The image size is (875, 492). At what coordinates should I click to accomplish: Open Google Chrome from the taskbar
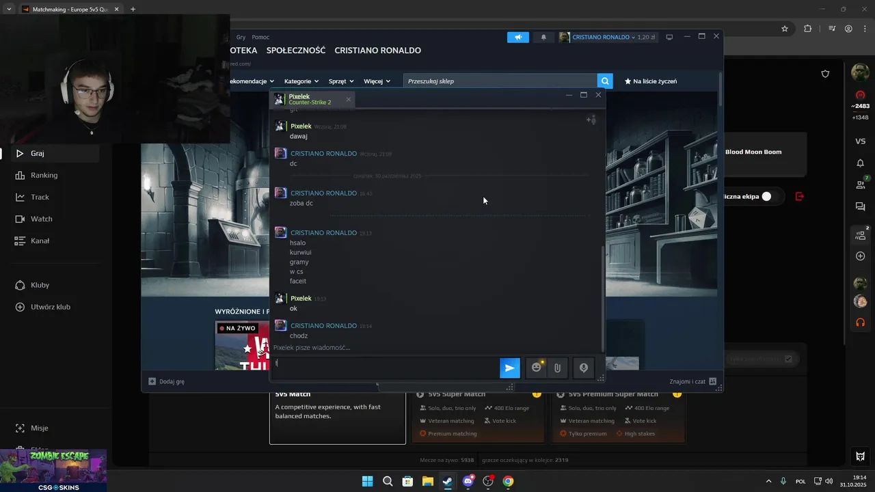click(508, 481)
